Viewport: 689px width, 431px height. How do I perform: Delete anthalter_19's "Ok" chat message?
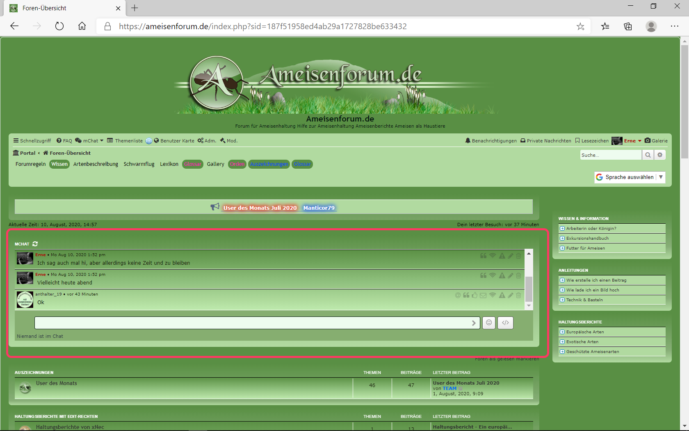518,295
